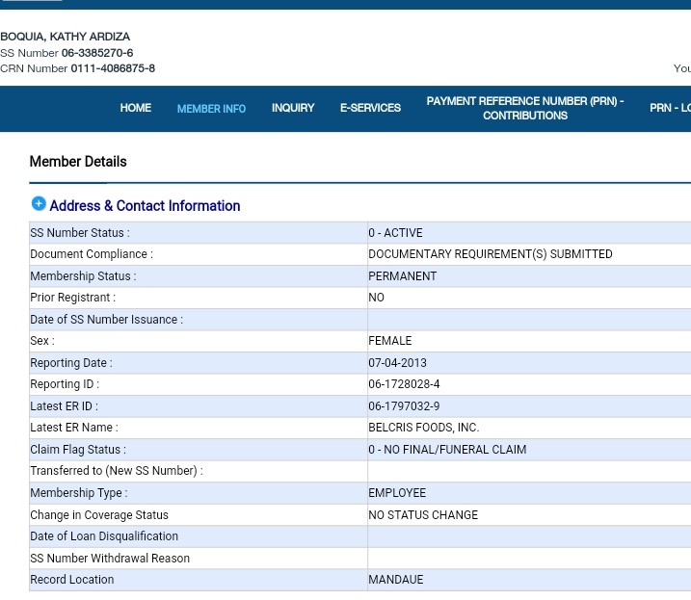Screen dimensions: 691x600
Task: Open the INQUIRY menu
Action: point(293,108)
